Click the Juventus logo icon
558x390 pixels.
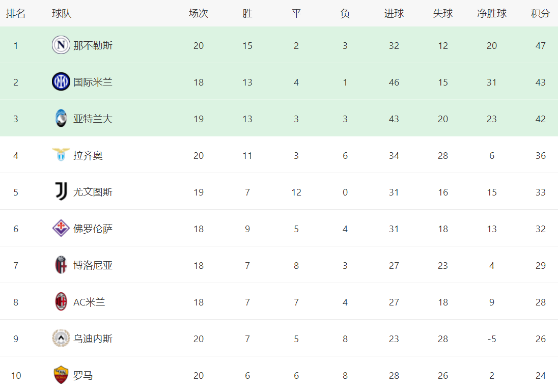[61, 192]
